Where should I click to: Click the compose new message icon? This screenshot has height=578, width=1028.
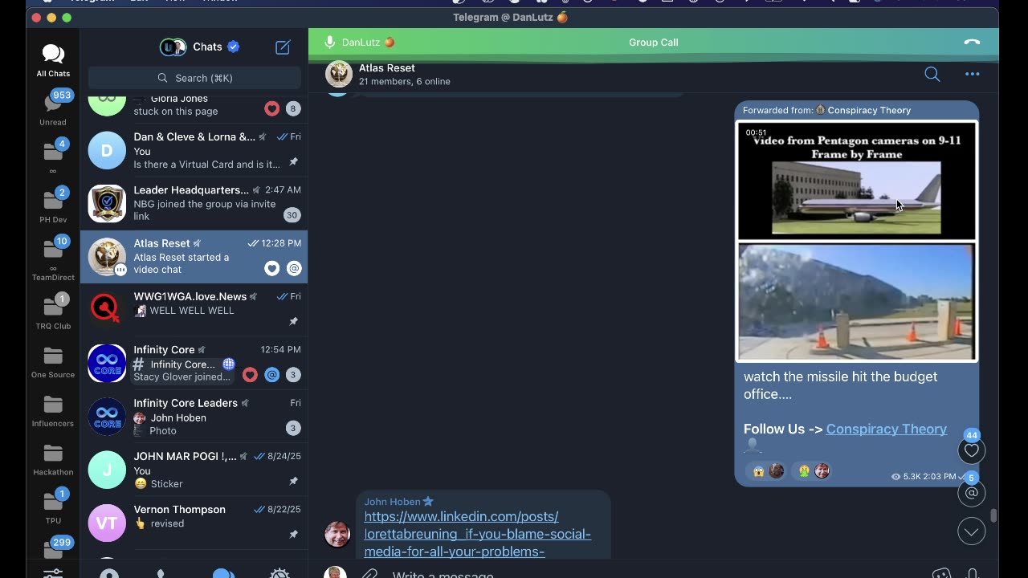tap(283, 47)
